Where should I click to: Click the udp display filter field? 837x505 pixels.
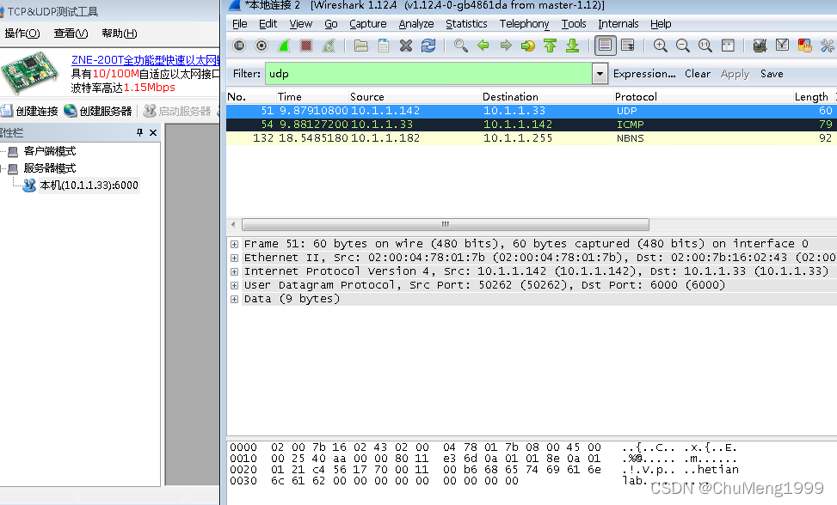point(428,74)
